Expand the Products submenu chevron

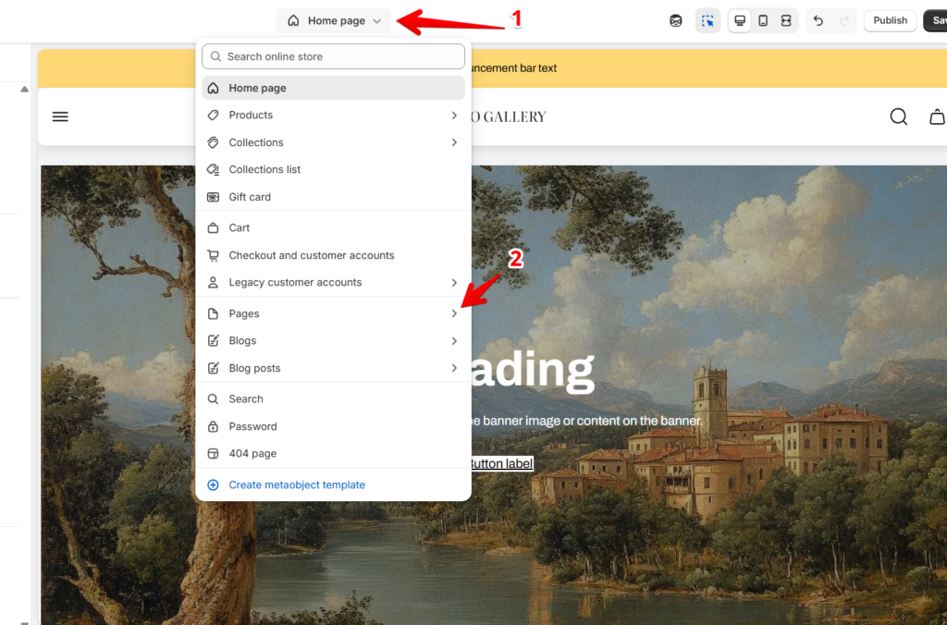[x=454, y=115]
